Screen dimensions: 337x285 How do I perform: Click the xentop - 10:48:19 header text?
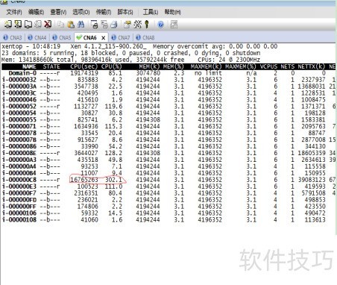tap(31, 46)
